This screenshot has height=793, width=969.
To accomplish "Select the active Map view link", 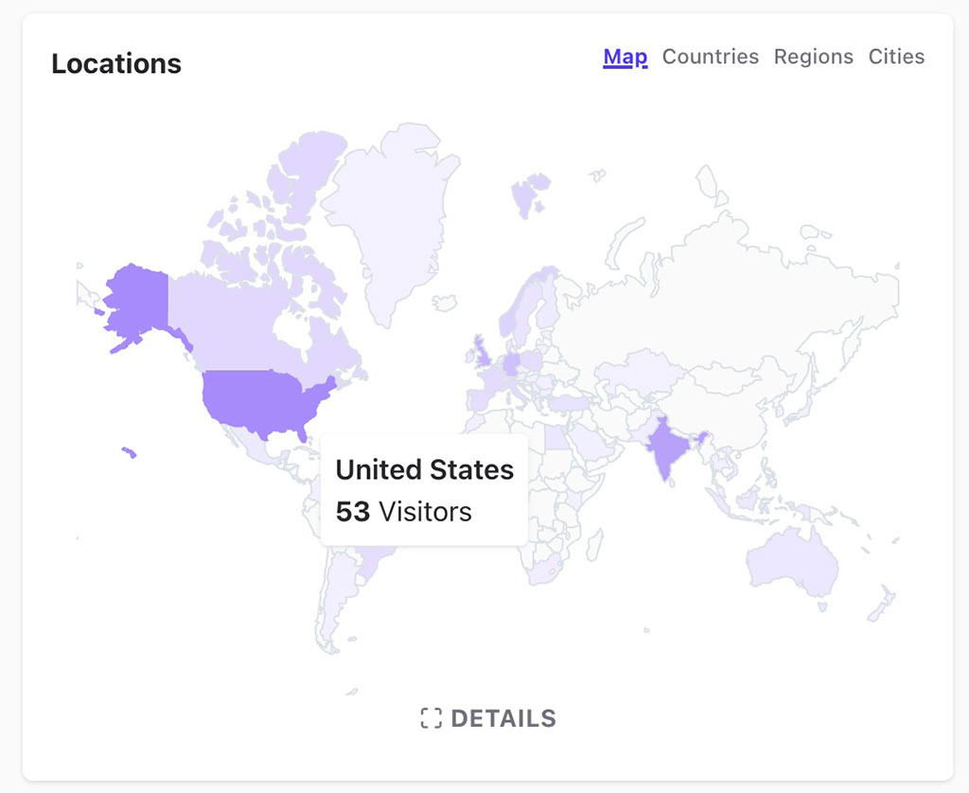I will [625, 56].
